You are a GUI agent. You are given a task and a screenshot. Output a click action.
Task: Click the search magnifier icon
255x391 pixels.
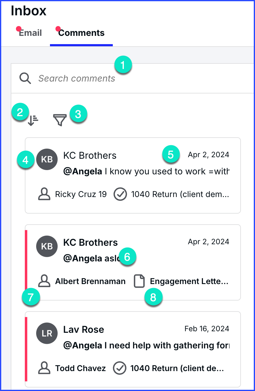pos(25,78)
